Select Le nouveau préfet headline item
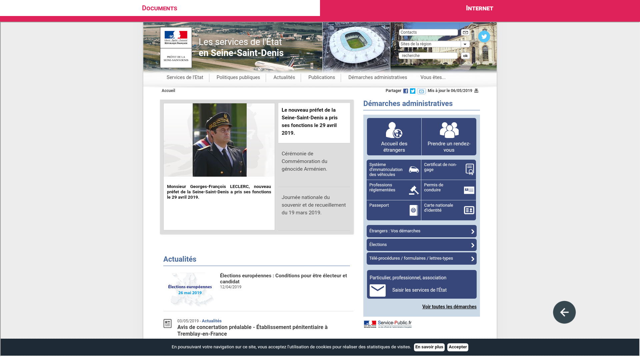 (314, 123)
